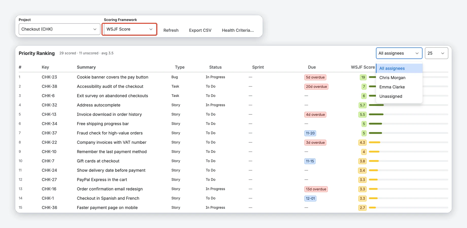467x228 pixels.
Task: Click summary 'Invoice download in order history'
Action: [x=109, y=115]
